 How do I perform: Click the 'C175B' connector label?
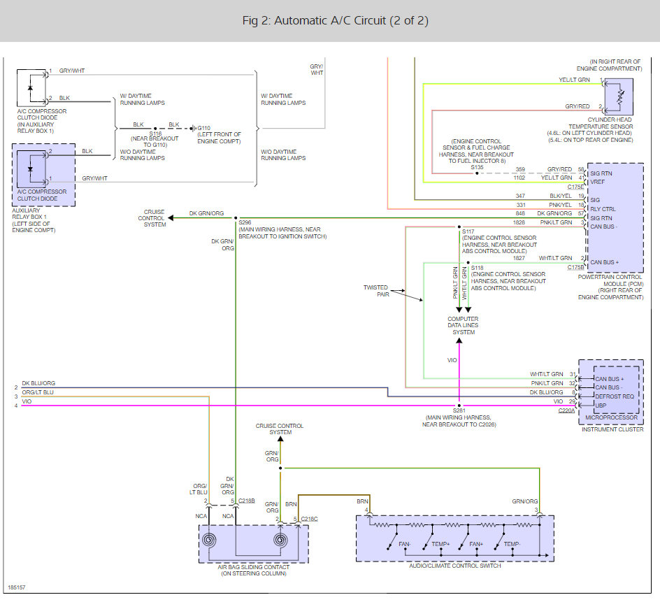click(575, 267)
